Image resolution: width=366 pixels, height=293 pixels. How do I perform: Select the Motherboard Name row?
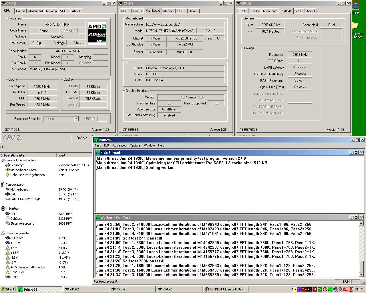[x=46, y=170]
